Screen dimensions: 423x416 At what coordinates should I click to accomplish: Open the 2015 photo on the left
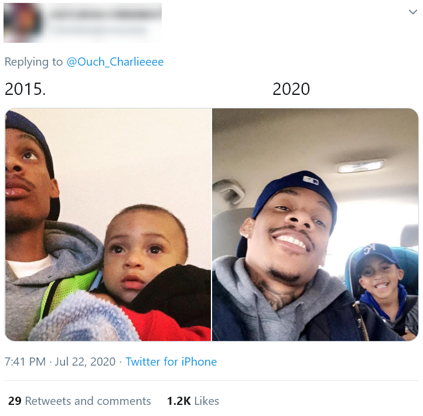click(108, 224)
